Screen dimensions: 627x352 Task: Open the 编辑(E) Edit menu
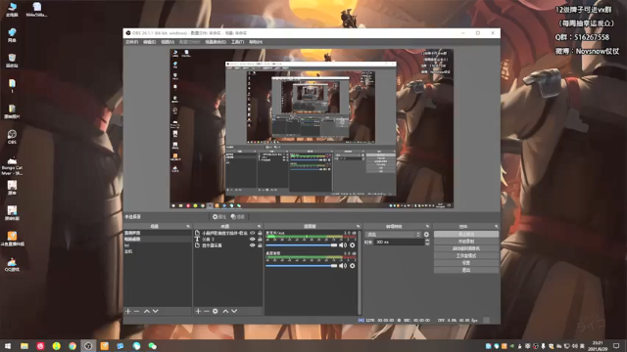pos(149,42)
